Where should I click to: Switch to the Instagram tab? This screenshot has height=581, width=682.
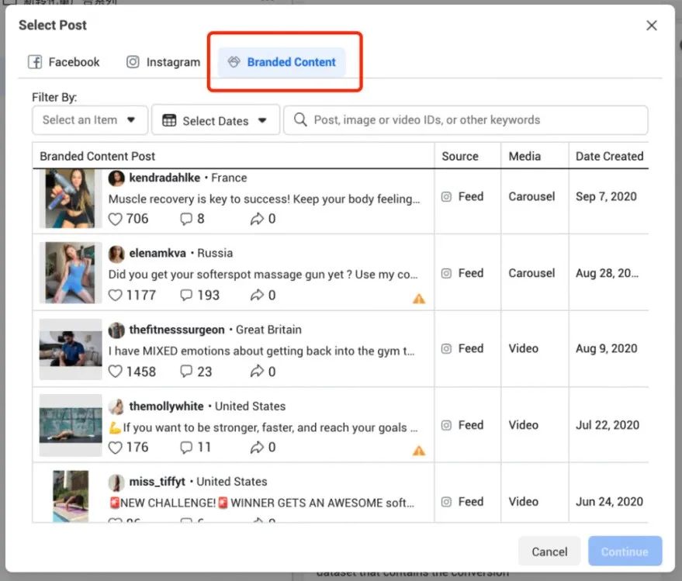163,62
